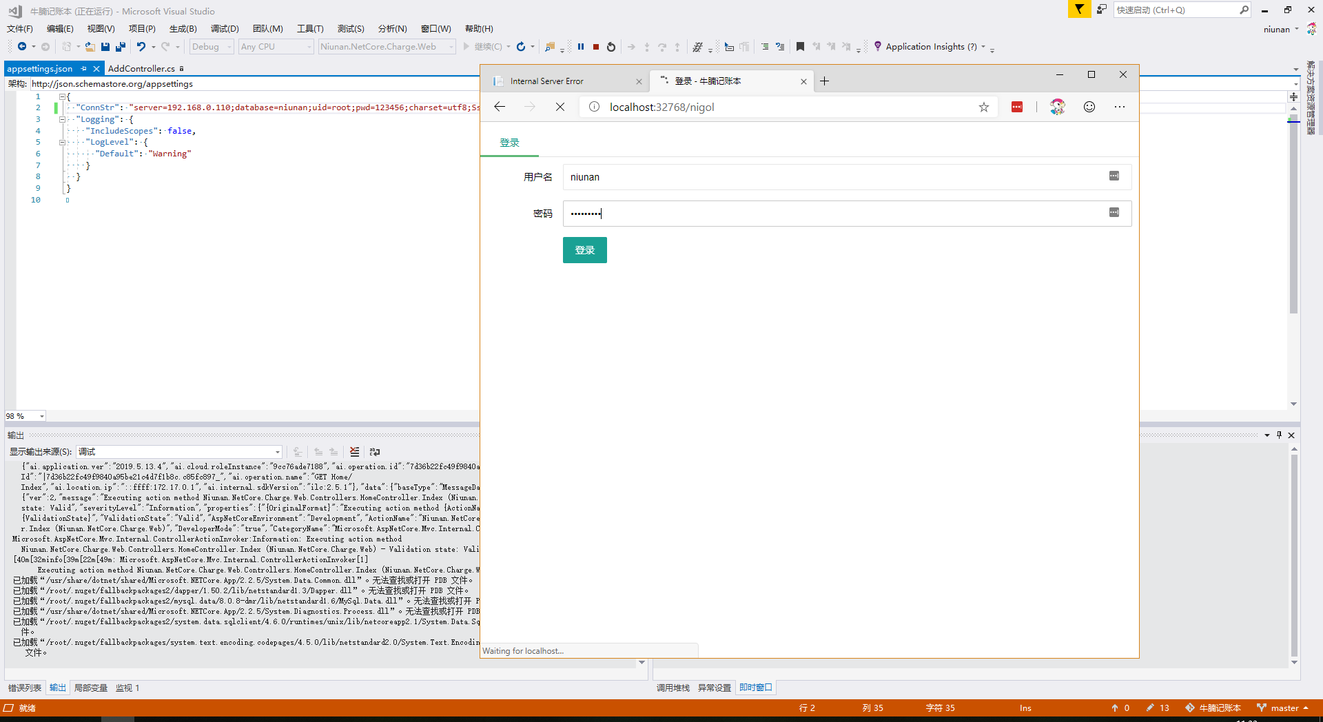This screenshot has height=722, width=1323.
Task: Open the 调用堆栈 panel tab
Action: coord(673,688)
